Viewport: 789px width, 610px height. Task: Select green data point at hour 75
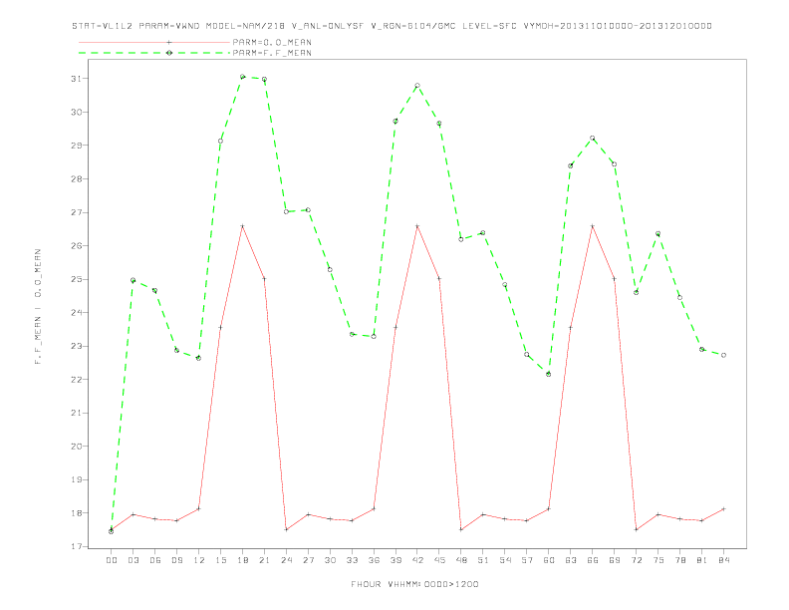[657, 233]
